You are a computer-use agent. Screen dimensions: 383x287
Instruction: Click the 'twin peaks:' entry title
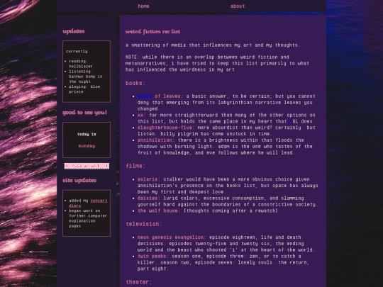tap(153, 257)
